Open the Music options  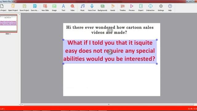tap(82, 7)
